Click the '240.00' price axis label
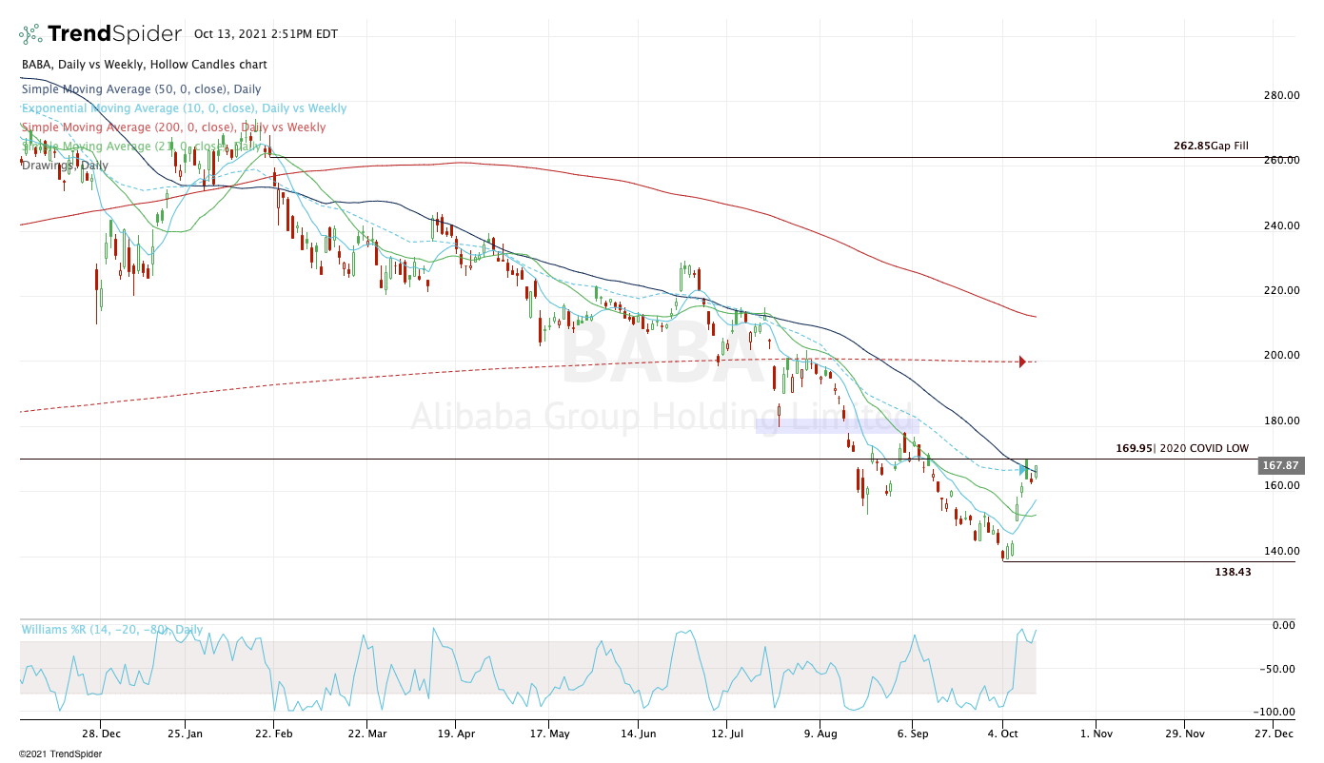This screenshot has height=763, width=1324. pos(1281,225)
